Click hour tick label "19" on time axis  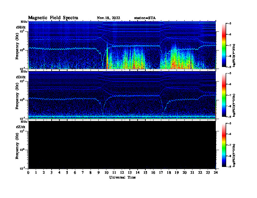pos(177,173)
